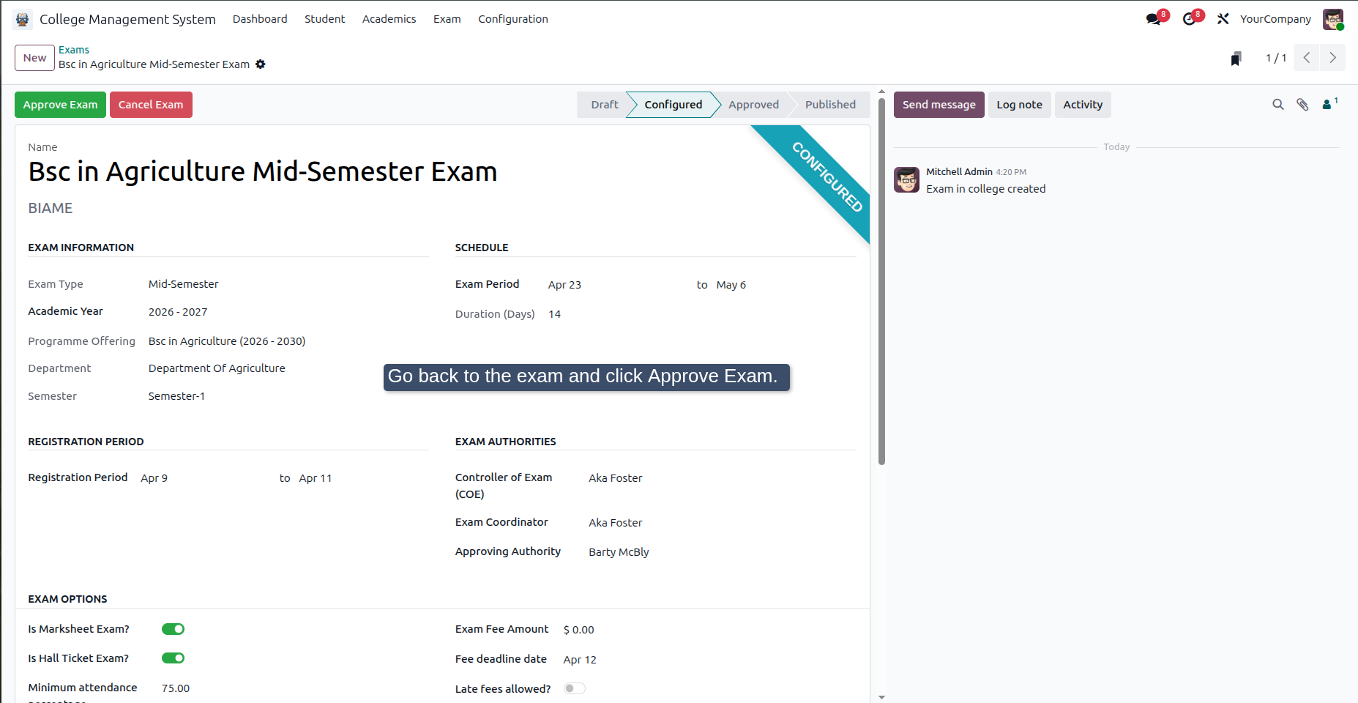The height and width of the screenshot is (703, 1358).
Task: Click the debug tools wrench icon
Action: click(1223, 19)
